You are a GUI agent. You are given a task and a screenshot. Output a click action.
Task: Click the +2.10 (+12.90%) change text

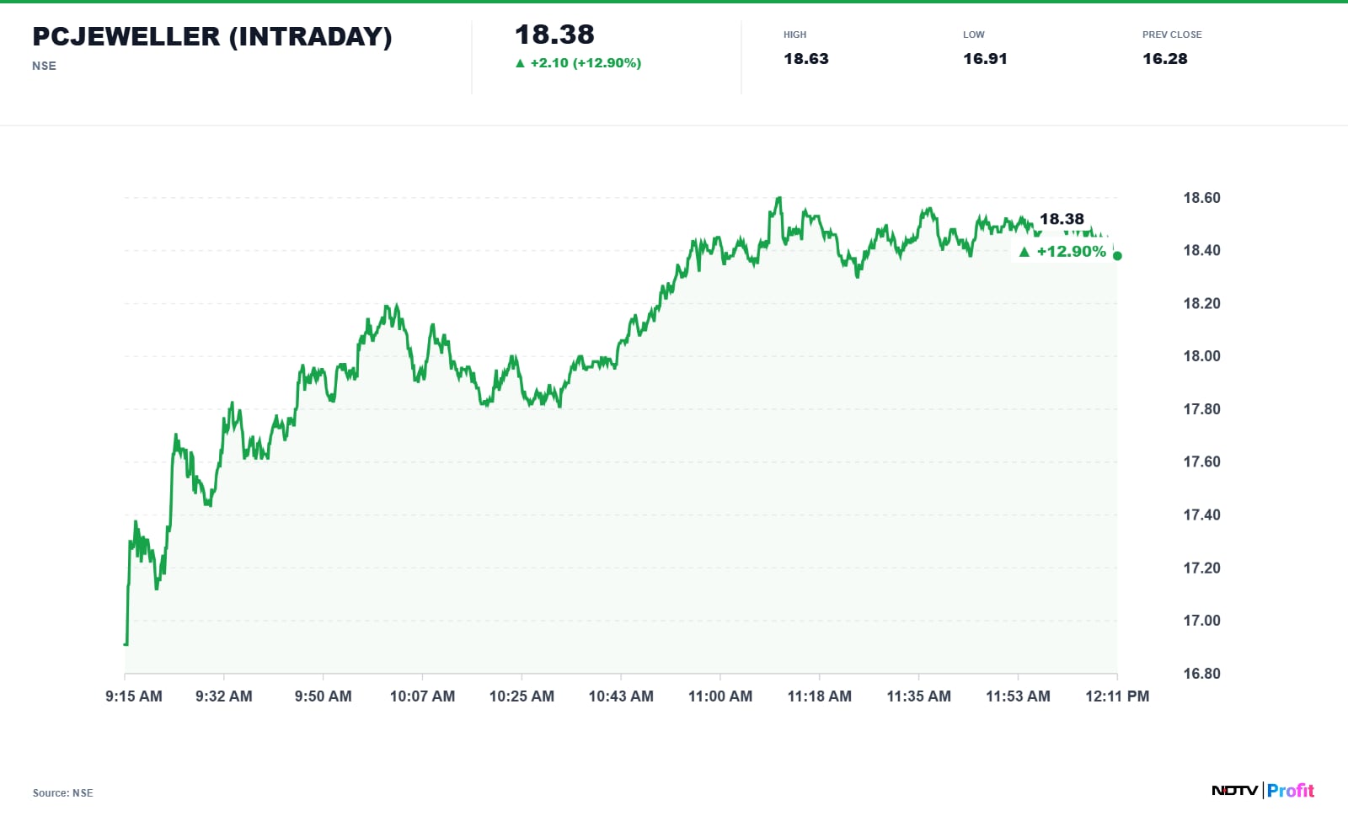[x=586, y=63]
